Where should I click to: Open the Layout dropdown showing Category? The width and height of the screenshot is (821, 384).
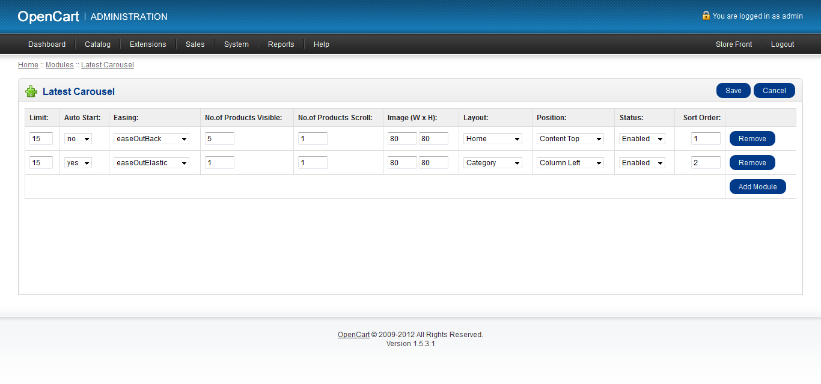[492, 163]
